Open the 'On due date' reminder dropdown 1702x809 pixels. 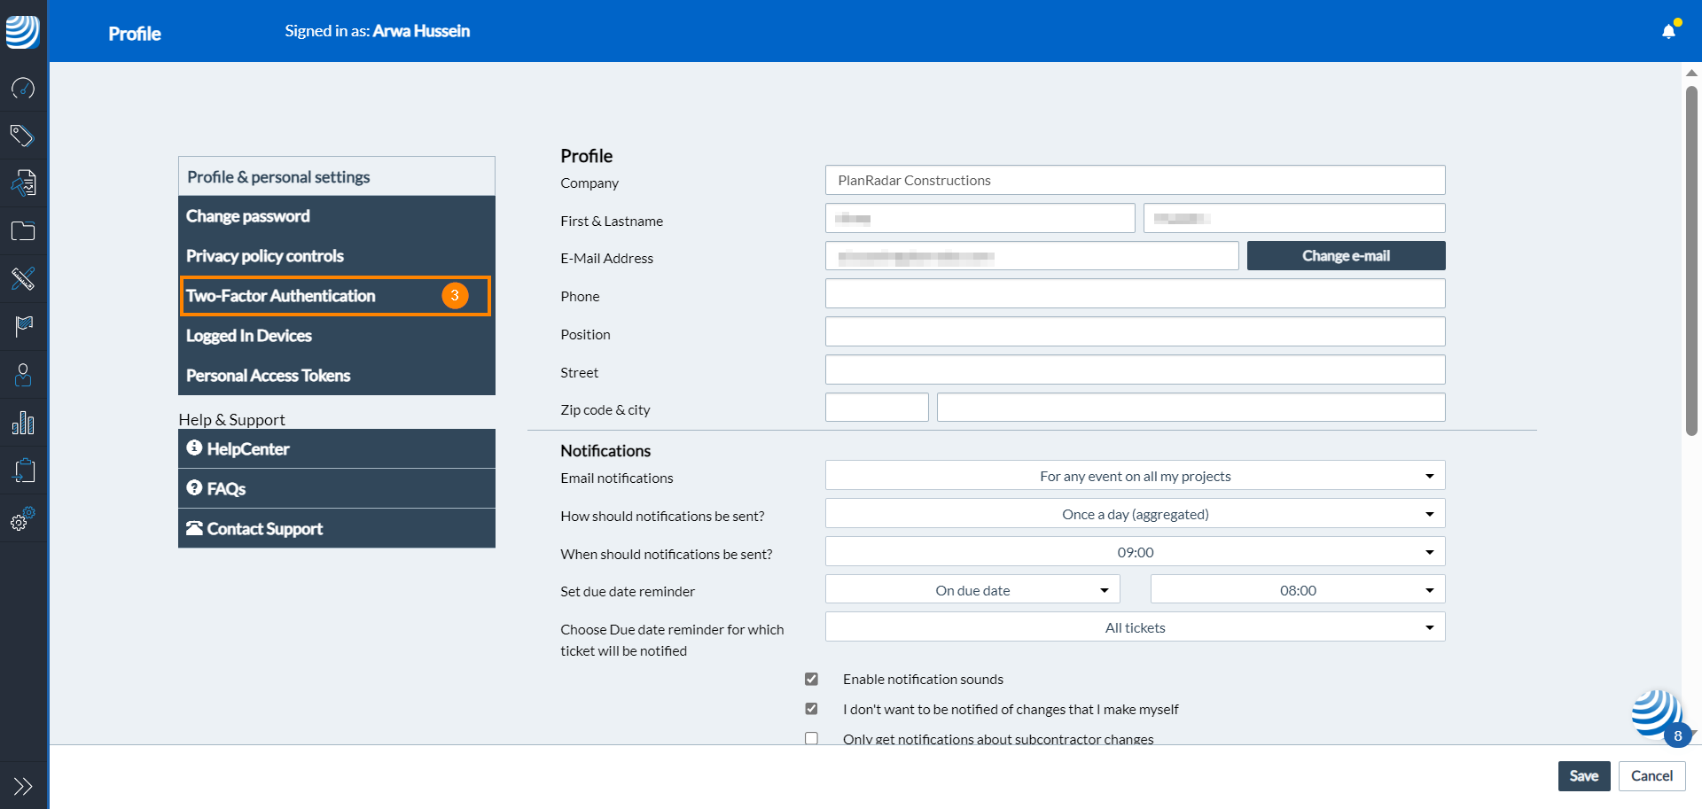pyautogui.click(x=972, y=590)
